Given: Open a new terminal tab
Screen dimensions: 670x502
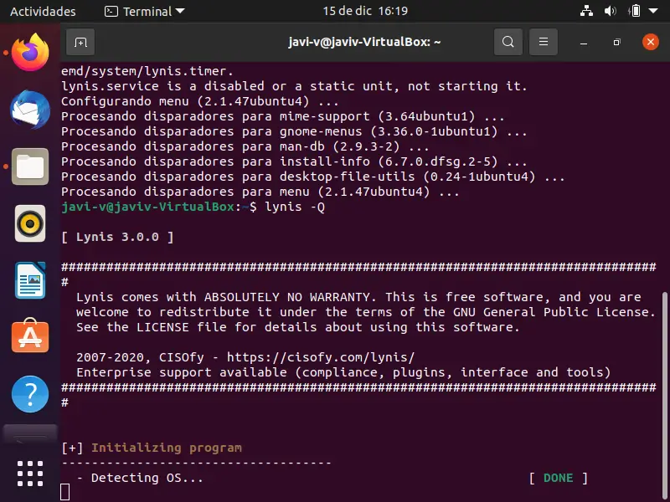Looking at the screenshot, I should click(80, 41).
